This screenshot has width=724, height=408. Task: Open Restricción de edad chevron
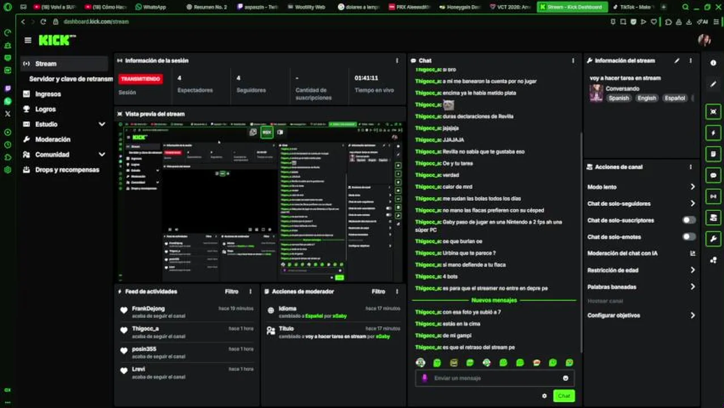coord(692,270)
